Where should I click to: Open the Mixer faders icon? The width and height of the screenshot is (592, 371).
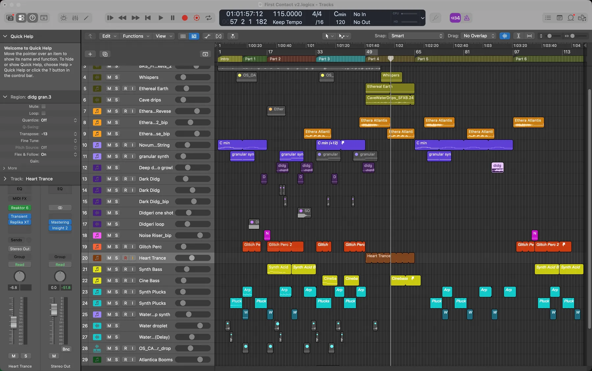75,18
